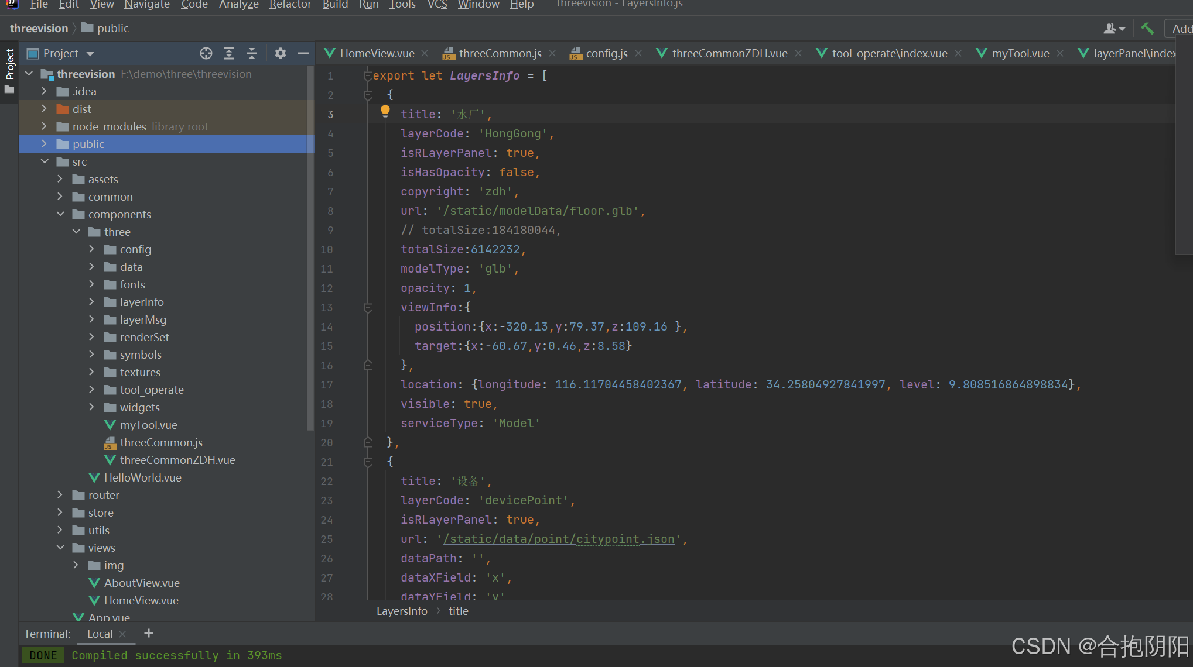Add a new terminal tab with plus
Screen dimensions: 1193x667
[x=149, y=633]
